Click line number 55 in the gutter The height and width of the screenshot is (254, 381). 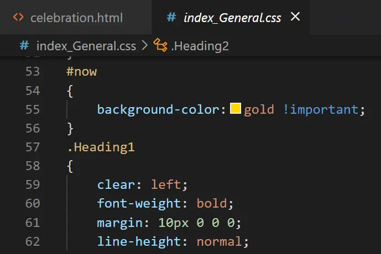click(33, 109)
